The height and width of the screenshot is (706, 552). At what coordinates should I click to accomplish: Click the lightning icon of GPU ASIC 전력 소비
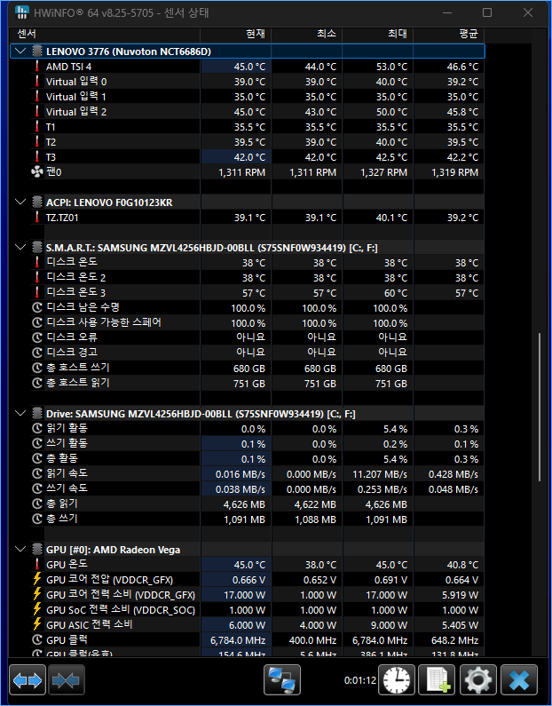37,624
